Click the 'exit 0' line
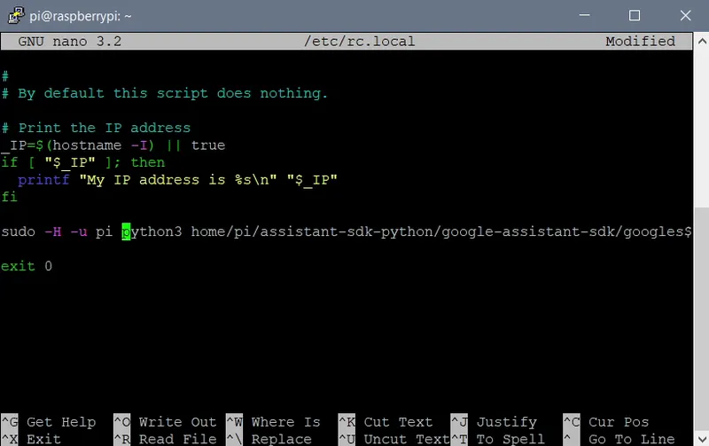 pos(27,266)
